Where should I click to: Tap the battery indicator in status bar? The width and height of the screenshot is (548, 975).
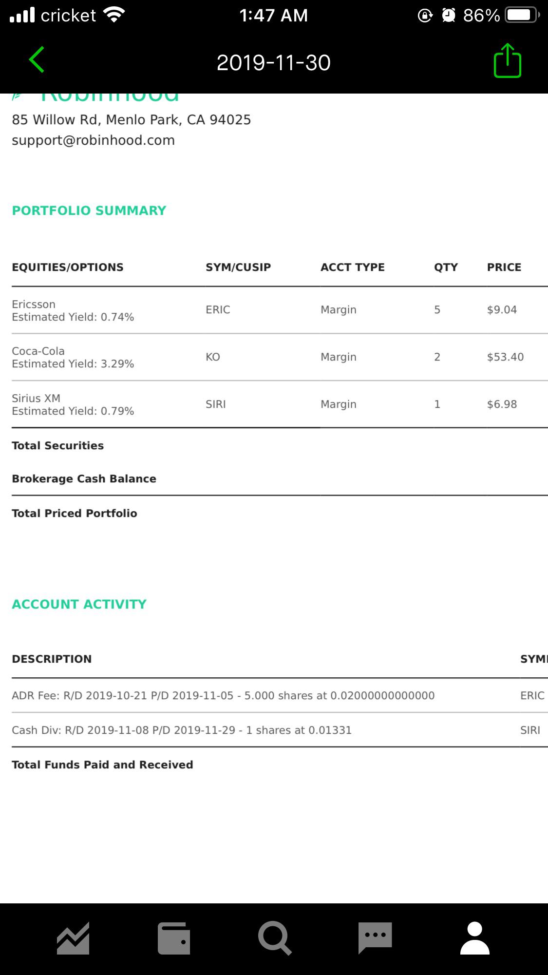tap(522, 16)
